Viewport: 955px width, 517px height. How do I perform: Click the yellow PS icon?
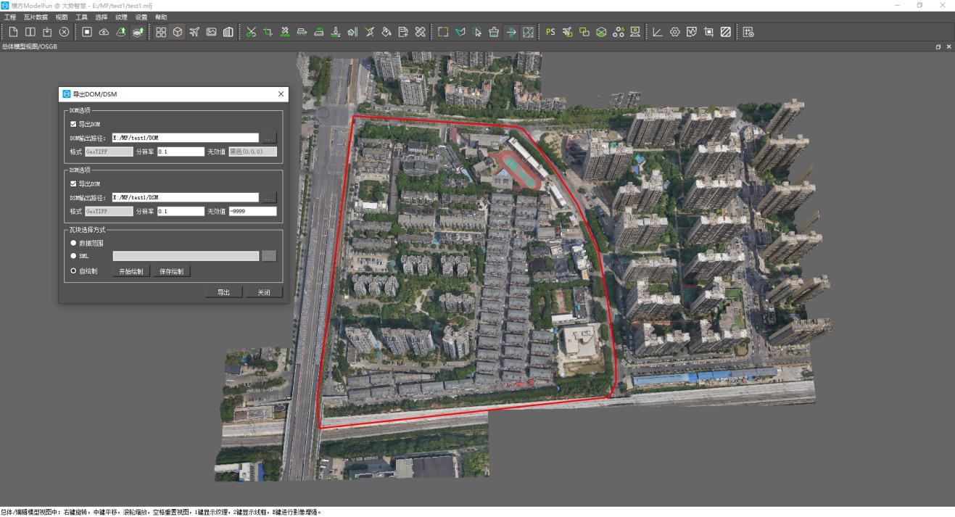click(550, 32)
